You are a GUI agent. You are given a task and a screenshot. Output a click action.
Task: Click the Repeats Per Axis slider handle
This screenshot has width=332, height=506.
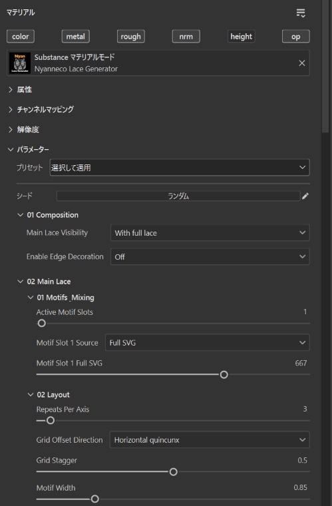click(x=51, y=421)
